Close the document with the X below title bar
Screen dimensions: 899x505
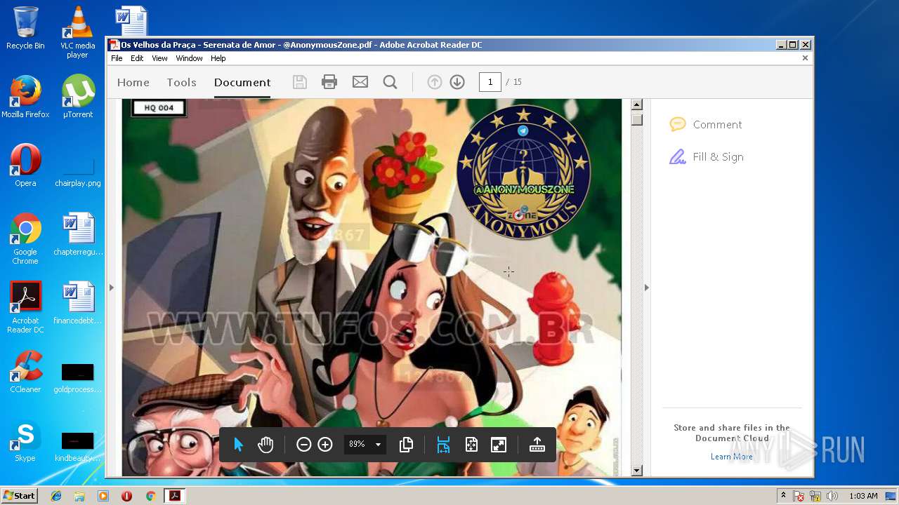pyautogui.click(x=806, y=58)
